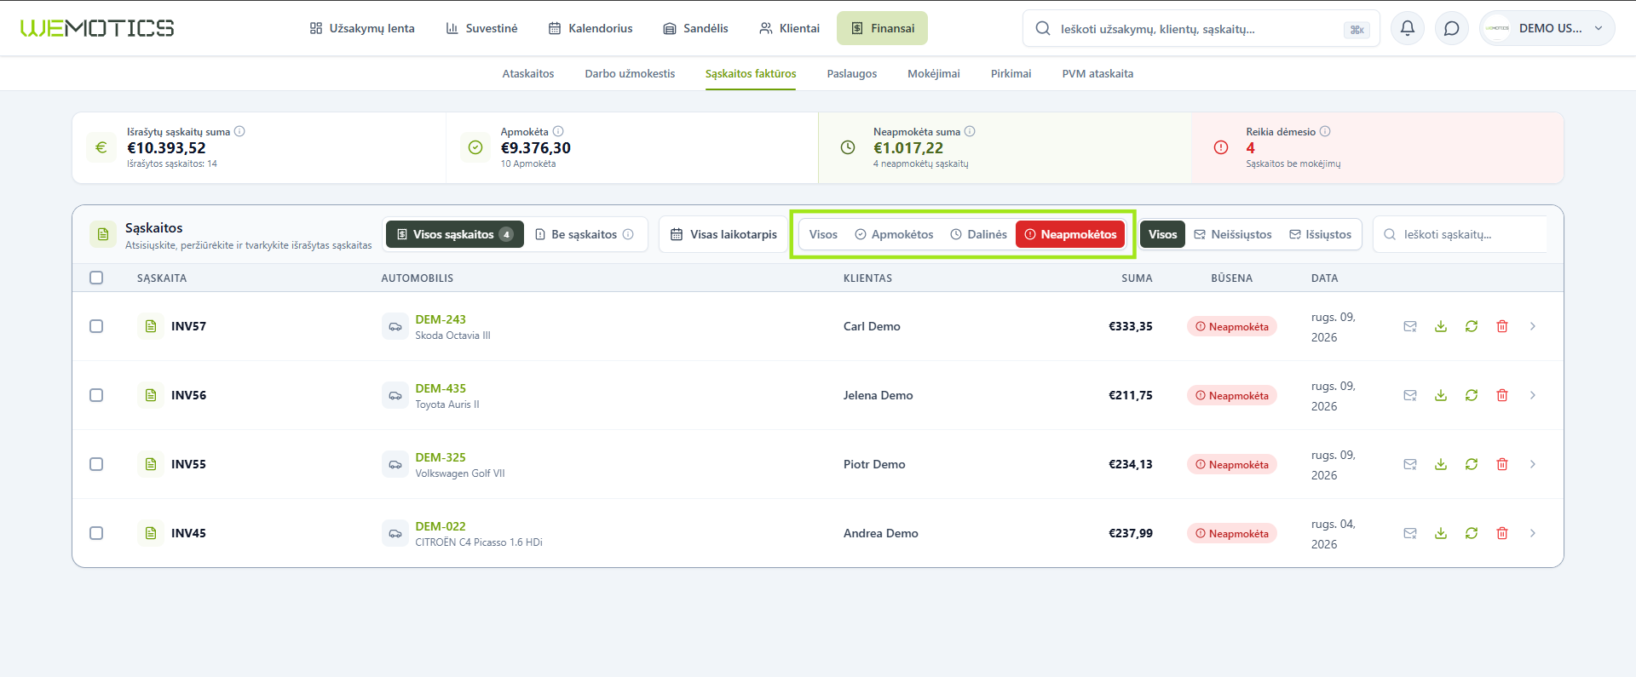Image resolution: width=1636 pixels, height=677 pixels.
Task: Download INV55 invoice
Action: [x=1441, y=464]
